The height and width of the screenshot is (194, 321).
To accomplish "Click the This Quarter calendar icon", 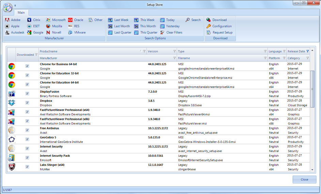I will point(137,33).
